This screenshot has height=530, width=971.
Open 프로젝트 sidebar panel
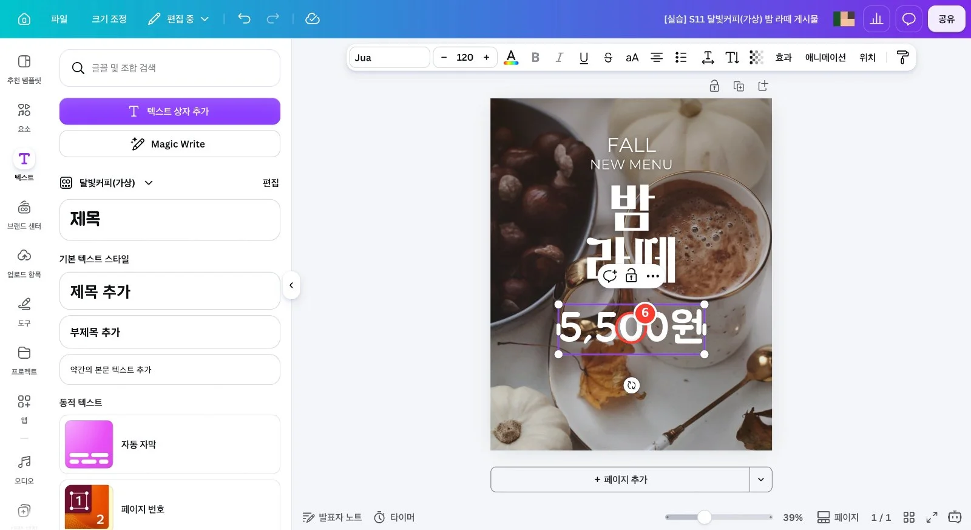(24, 360)
